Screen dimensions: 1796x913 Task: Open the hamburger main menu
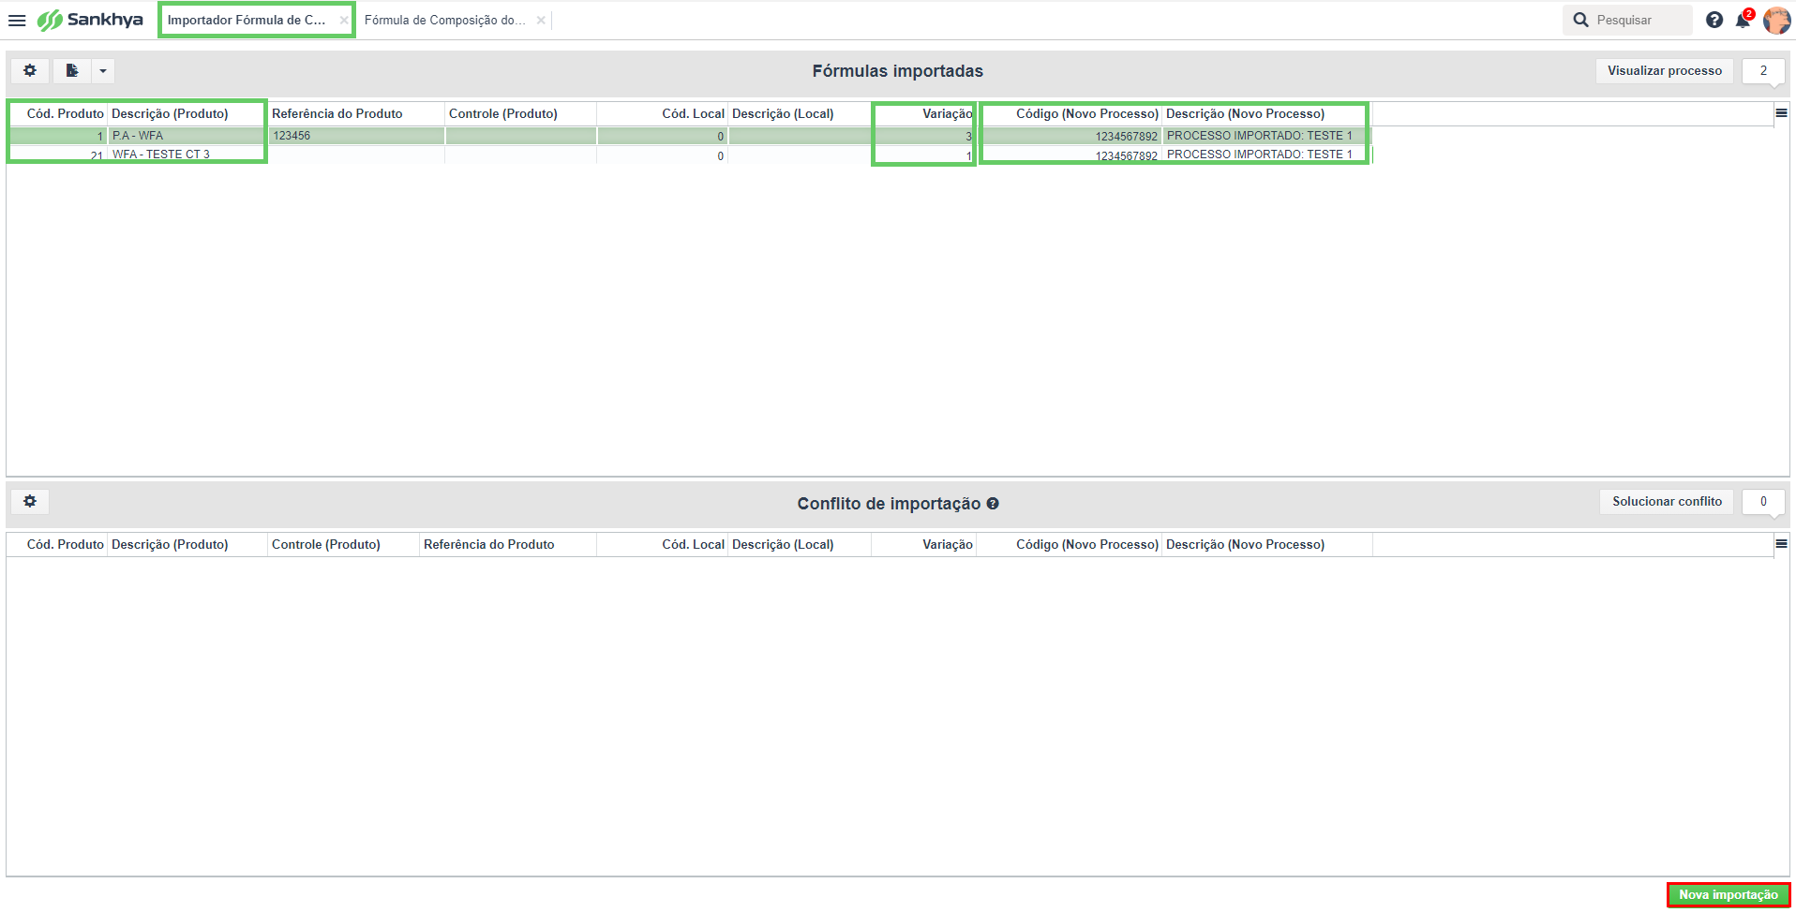coord(17,20)
